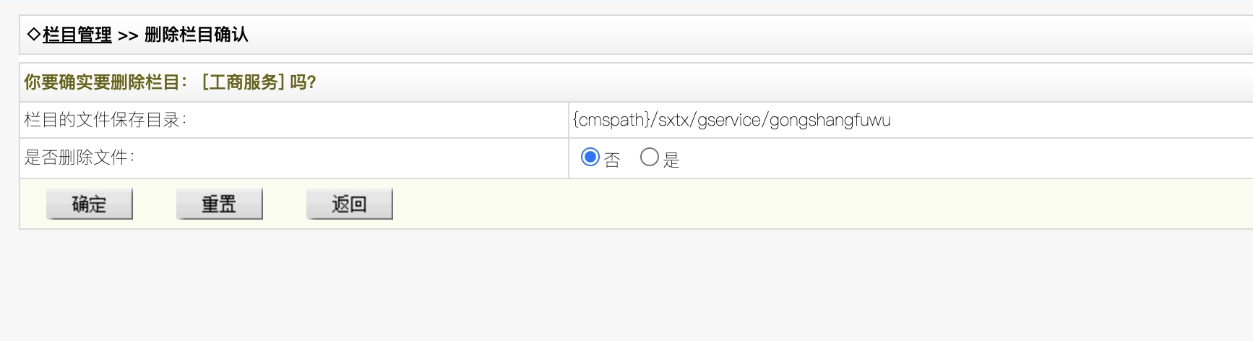Screen dimensions: 1253x341
Task: Click the 重置 reset button
Action: click(220, 204)
